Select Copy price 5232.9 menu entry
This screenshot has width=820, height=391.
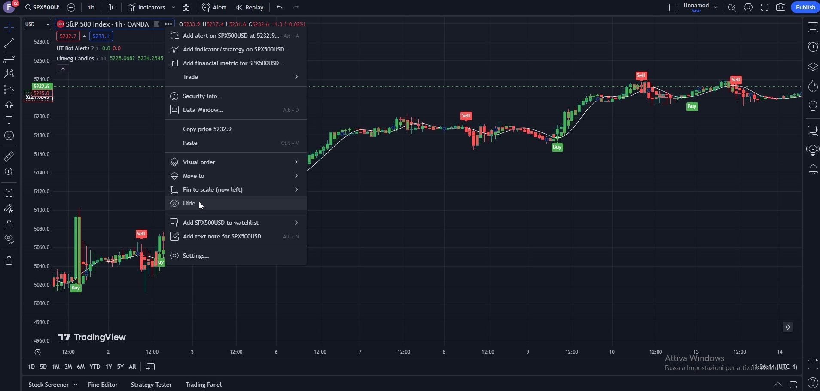click(207, 129)
